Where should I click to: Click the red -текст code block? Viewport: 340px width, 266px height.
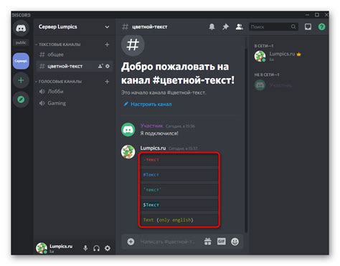(179, 160)
